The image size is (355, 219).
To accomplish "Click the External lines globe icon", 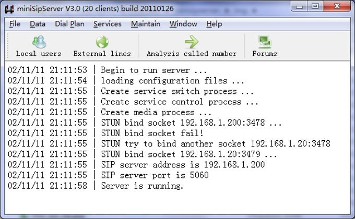I will coord(102,42).
